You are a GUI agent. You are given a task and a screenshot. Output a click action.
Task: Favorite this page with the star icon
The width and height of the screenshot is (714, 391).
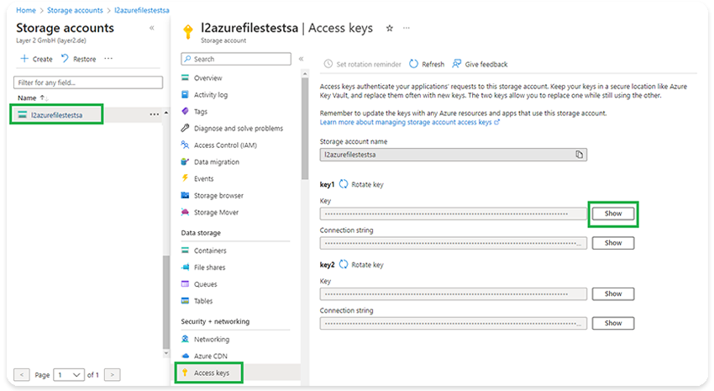coord(389,28)
